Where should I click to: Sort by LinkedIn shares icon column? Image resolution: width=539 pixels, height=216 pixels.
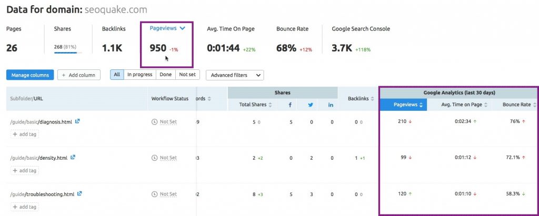pyautogui.click(x=331, y=105)
